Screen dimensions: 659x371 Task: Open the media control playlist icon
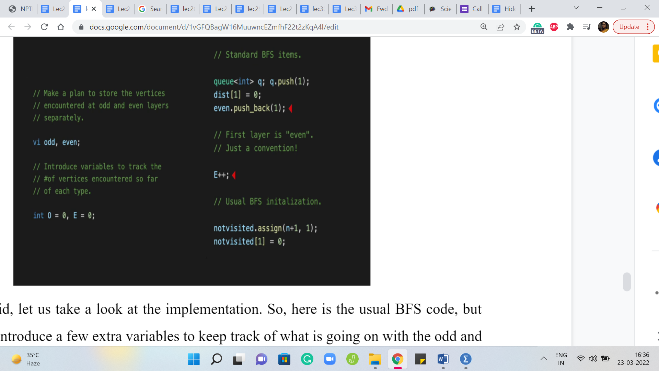587,27
